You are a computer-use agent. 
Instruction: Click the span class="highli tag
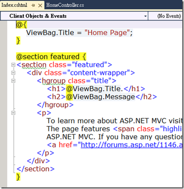coord(148,129)
